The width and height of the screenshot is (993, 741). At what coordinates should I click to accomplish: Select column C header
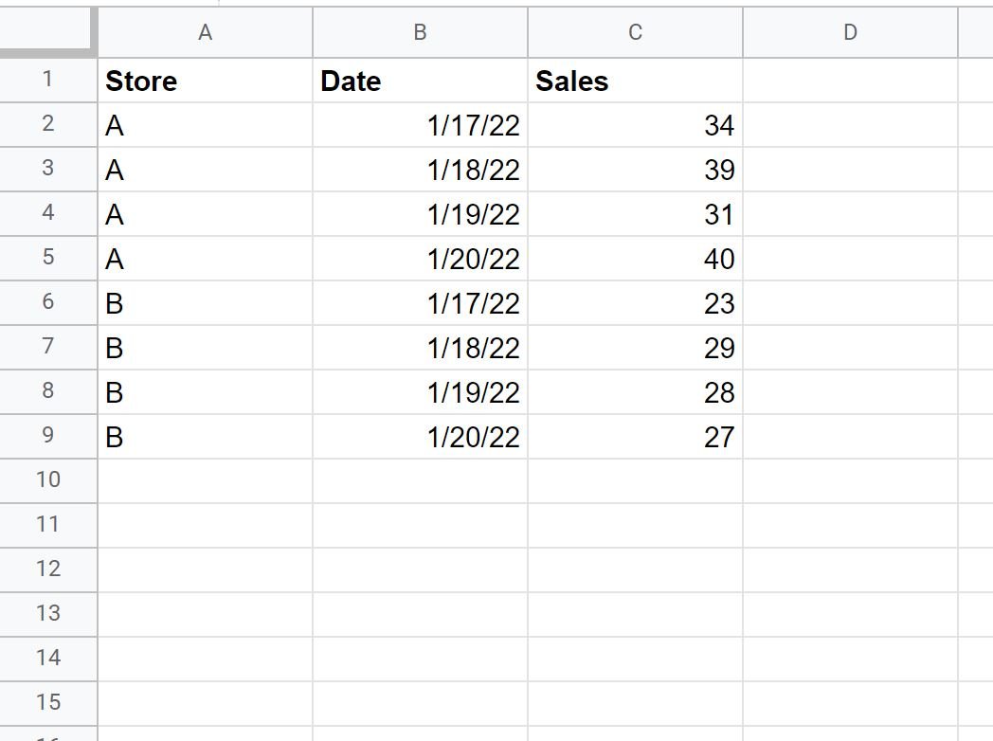(635, 32)
